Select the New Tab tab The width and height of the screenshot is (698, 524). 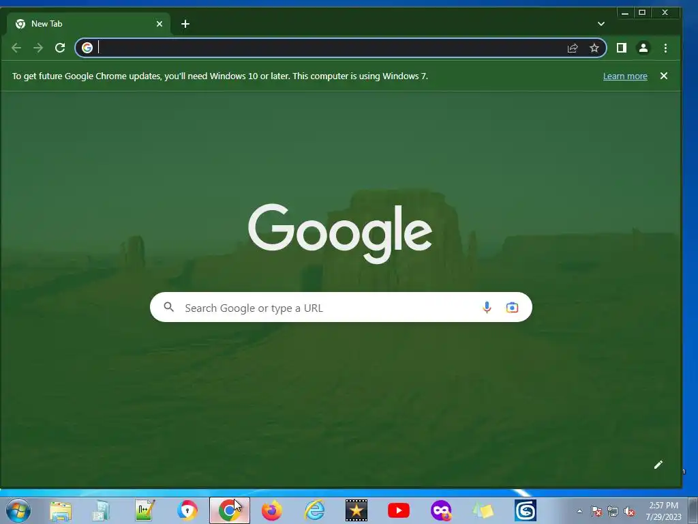(89, 24)
